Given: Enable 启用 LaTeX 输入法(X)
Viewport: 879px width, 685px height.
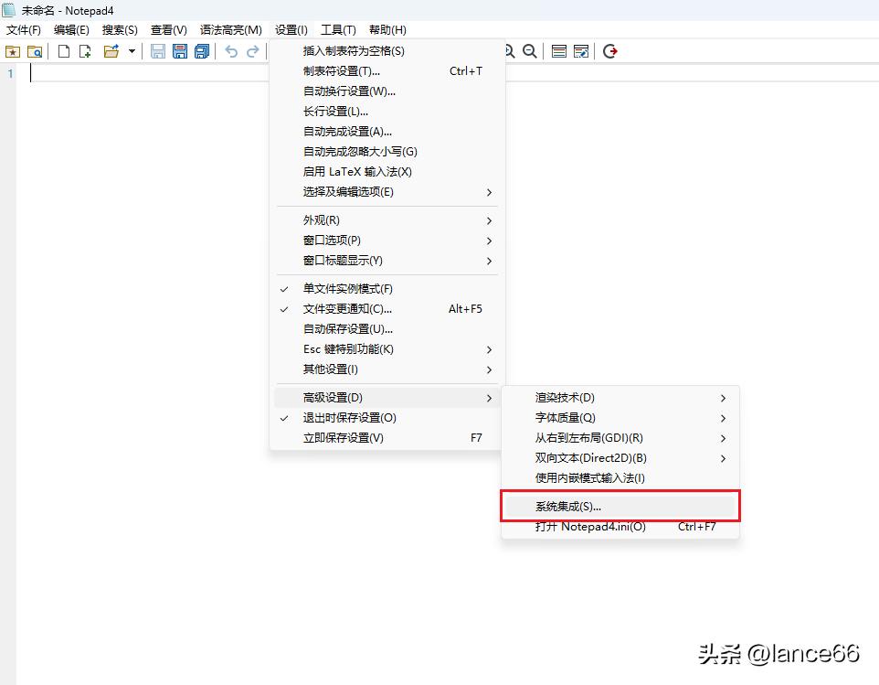Looking at the screenshot, I should (387, 172).
